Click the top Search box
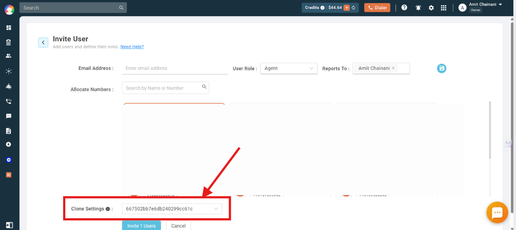Viewport: 516px width, 230px height. point(73,7)
